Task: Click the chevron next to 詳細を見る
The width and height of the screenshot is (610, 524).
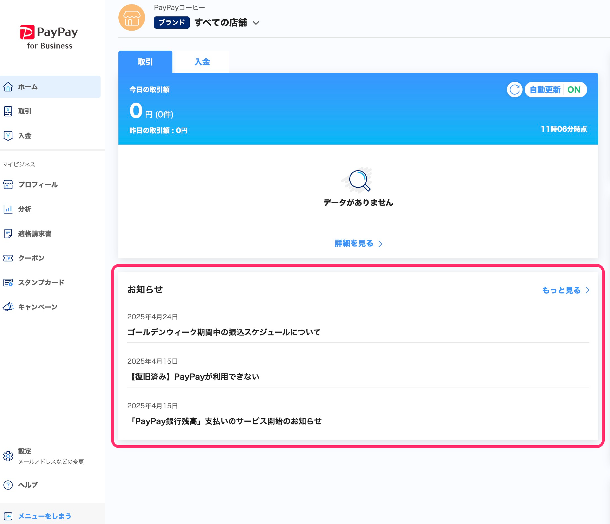Action: point(380,243)
